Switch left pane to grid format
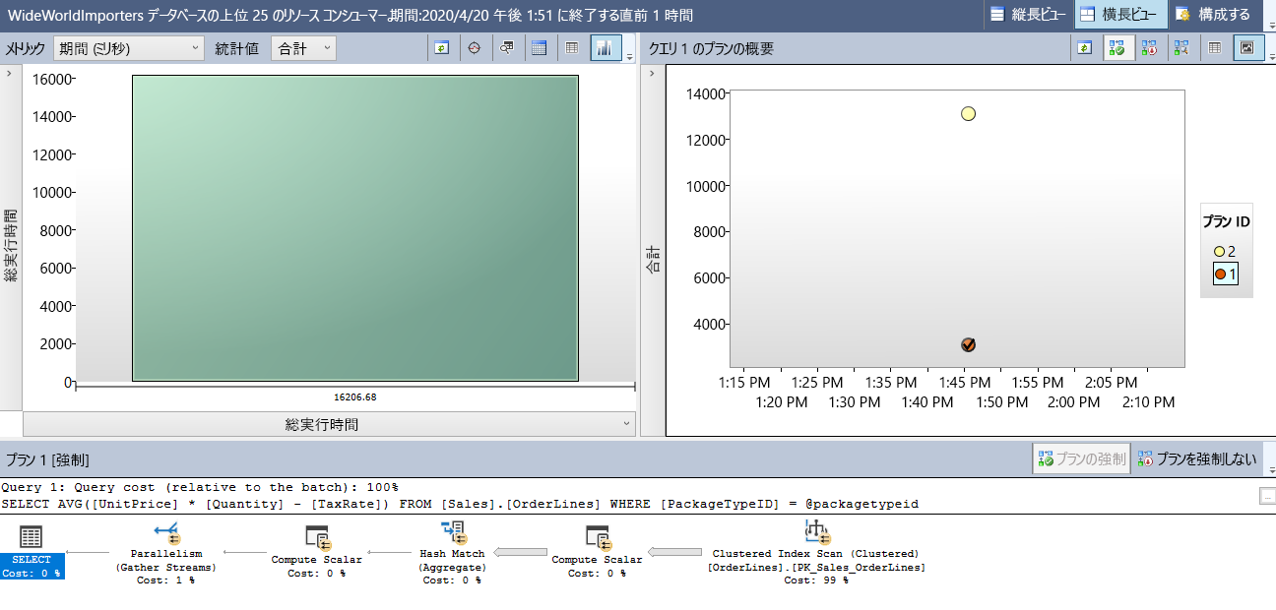The width and height of the screenshot is (1276, 610). [572, 48]
